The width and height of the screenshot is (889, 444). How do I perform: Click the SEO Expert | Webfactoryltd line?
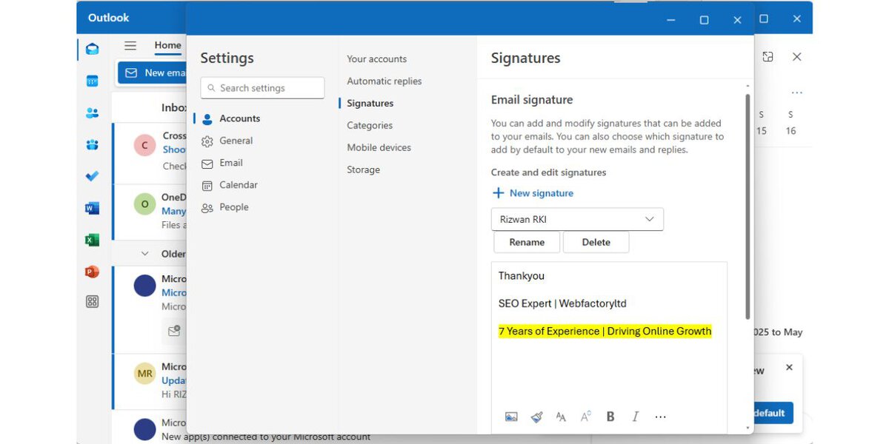click(x=562, y=303)
